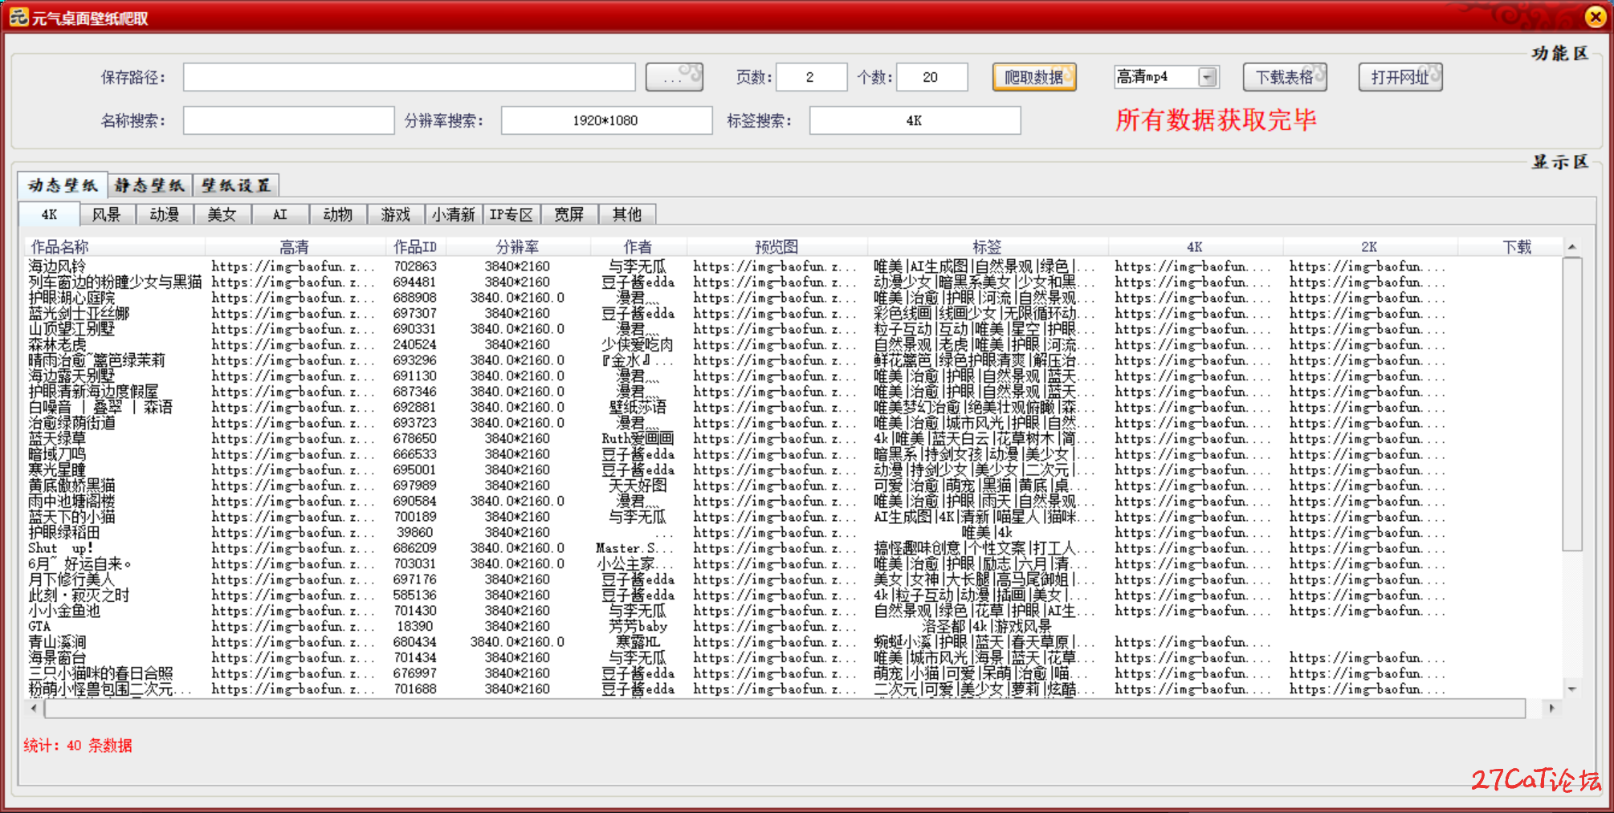Screen dimensions: 1614x813
Task: Click the vertical scrollbar thumb
Action: (x=1572, y=404)
